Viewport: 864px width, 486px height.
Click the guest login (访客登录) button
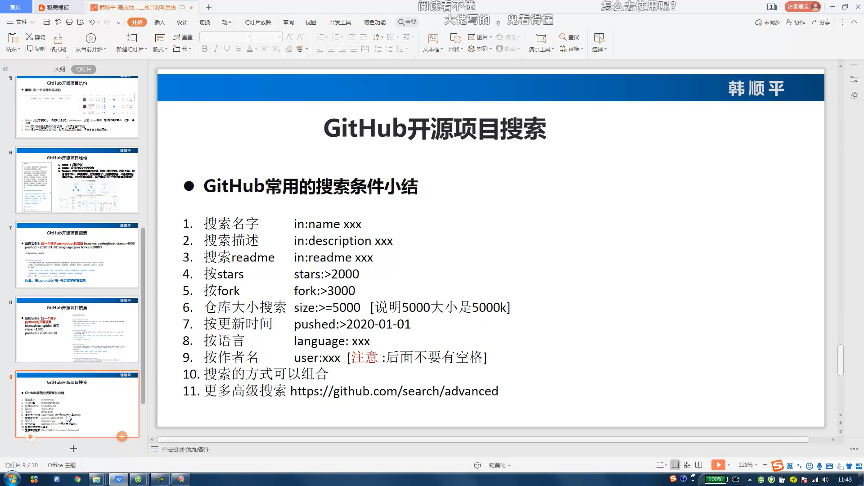click(803, 7)
